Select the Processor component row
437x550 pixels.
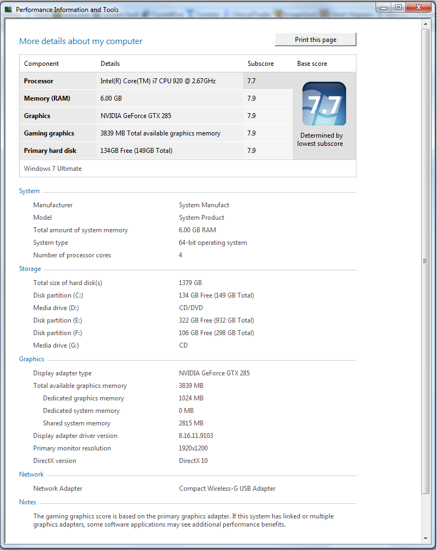pos(39,81)
